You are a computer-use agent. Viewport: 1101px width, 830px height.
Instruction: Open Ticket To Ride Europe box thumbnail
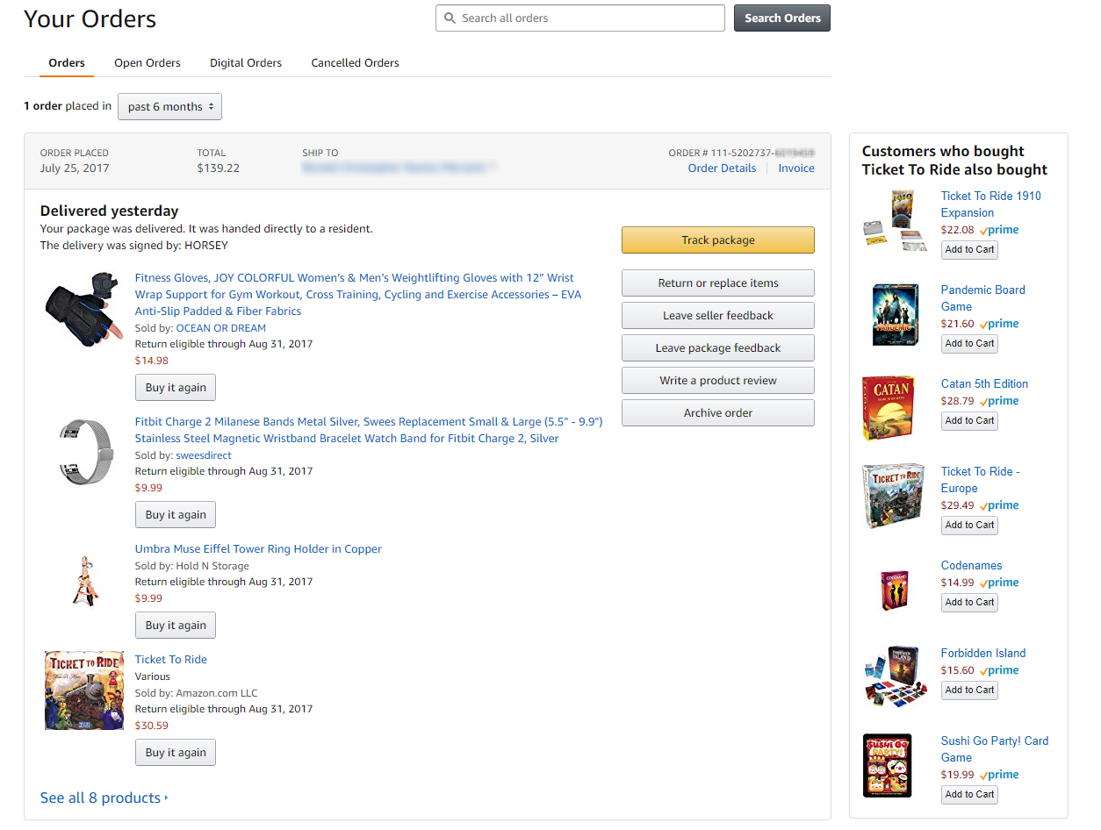tap(894, 496)
